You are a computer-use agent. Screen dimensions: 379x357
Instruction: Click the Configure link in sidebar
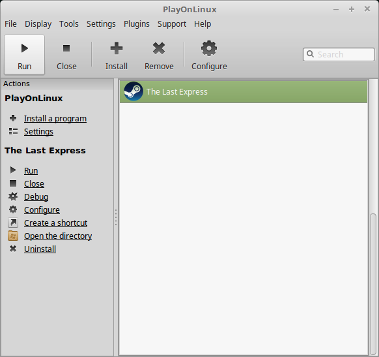click(42, 210)
